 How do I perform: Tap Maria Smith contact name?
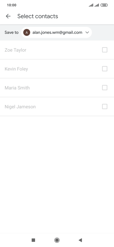point(17,88)
